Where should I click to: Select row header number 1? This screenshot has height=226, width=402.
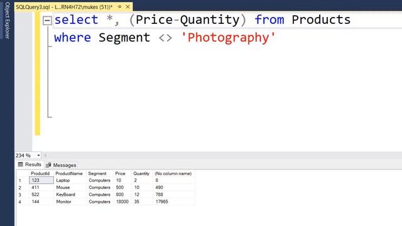23,180
